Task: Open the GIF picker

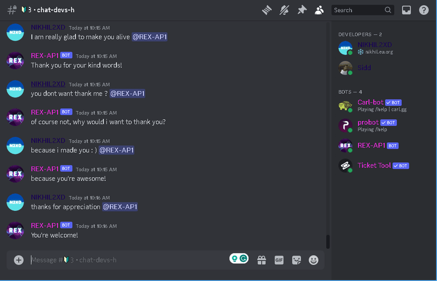Action: click(x=279, y=260)
